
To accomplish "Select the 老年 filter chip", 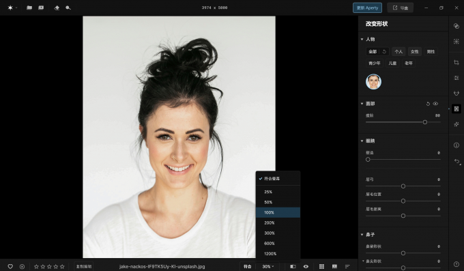I will tap(409, 63).
